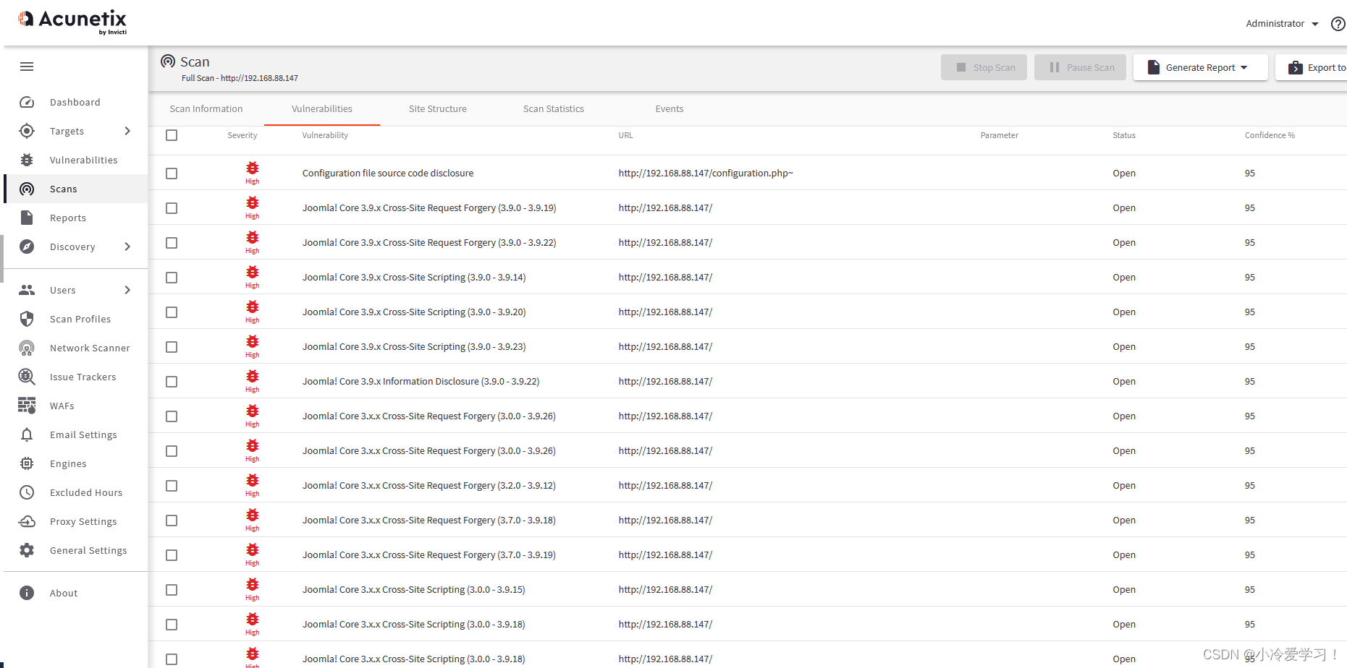
Task: Click the Generate Report document icon
Action: click(1154, 67)
